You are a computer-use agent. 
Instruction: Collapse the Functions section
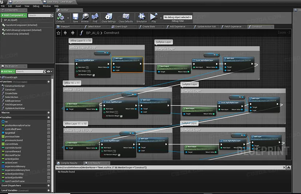pyautogui.click(x=1, y=82)
